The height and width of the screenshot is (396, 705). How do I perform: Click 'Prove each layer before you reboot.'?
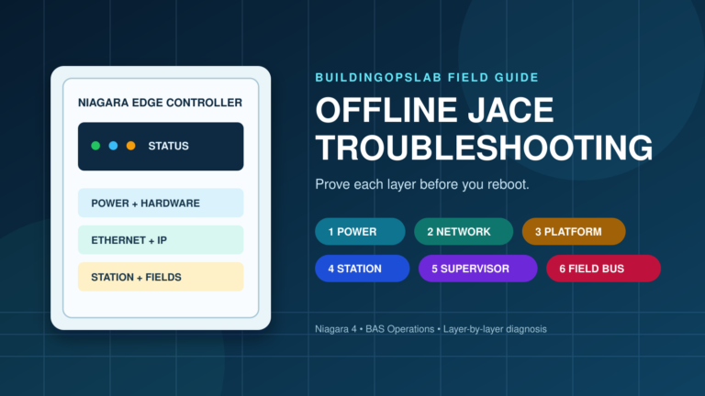(x=422, y=184)
